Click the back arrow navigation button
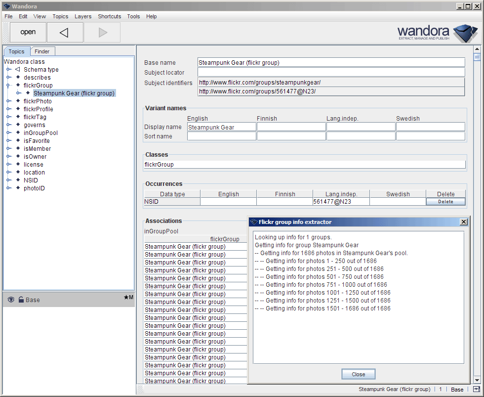The width and height of the screenshot is (484, 397). (x=64, y=33)
